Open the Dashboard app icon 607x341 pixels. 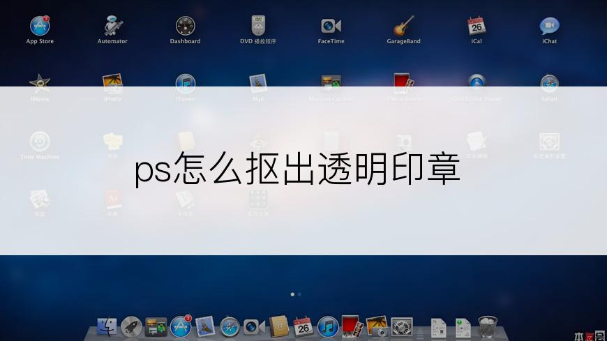[186, 26]
